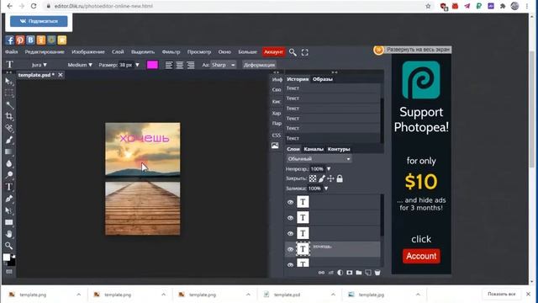This screenshot has width=538, height=303.
Task: Open the Изображение menu
Action: (88, 52)
